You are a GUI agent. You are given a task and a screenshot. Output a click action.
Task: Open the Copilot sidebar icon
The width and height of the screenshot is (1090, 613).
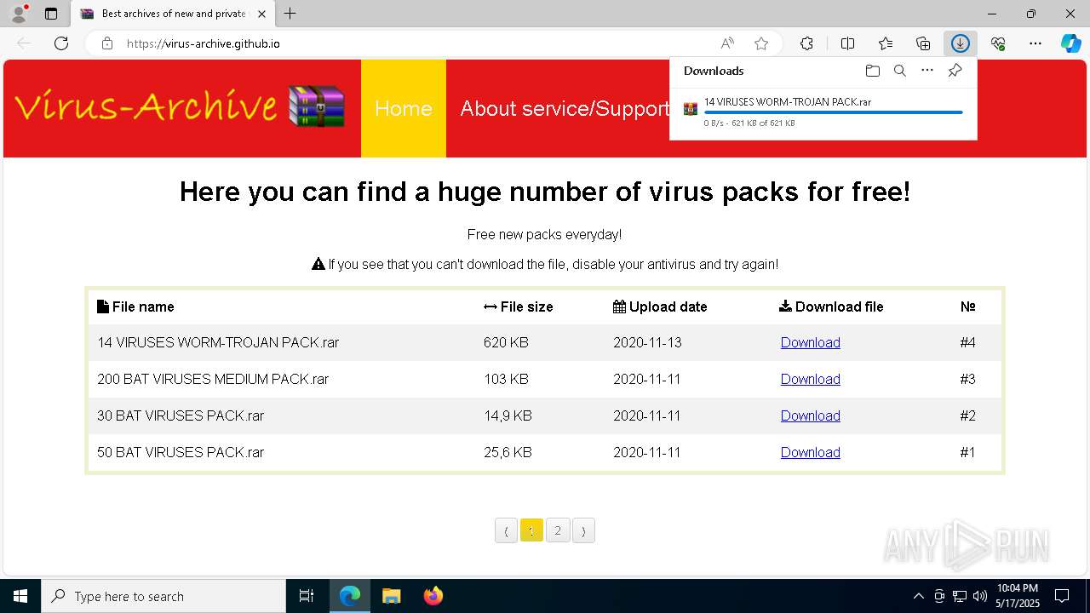[1070, 43]
